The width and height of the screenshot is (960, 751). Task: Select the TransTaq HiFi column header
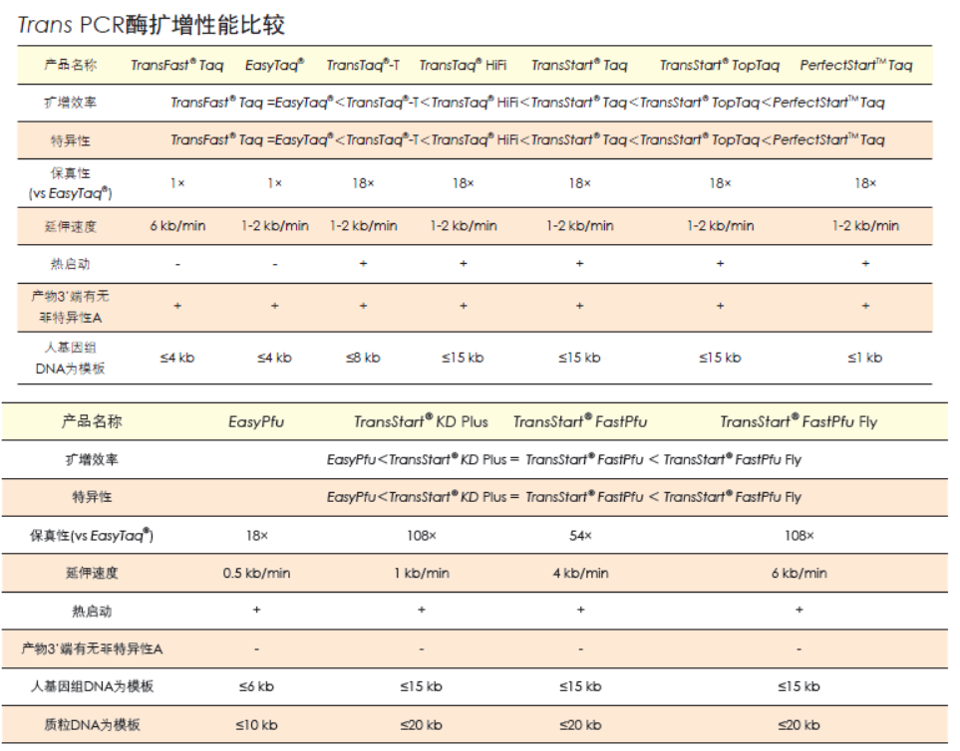tap(464, 66)
